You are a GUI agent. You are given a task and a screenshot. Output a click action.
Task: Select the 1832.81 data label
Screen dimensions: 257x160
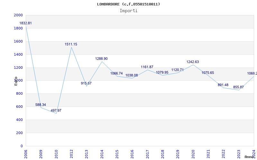coord(26,23)
